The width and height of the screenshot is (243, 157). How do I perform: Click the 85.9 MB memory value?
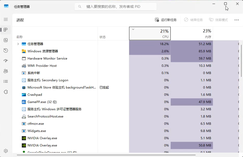[205, 51]
